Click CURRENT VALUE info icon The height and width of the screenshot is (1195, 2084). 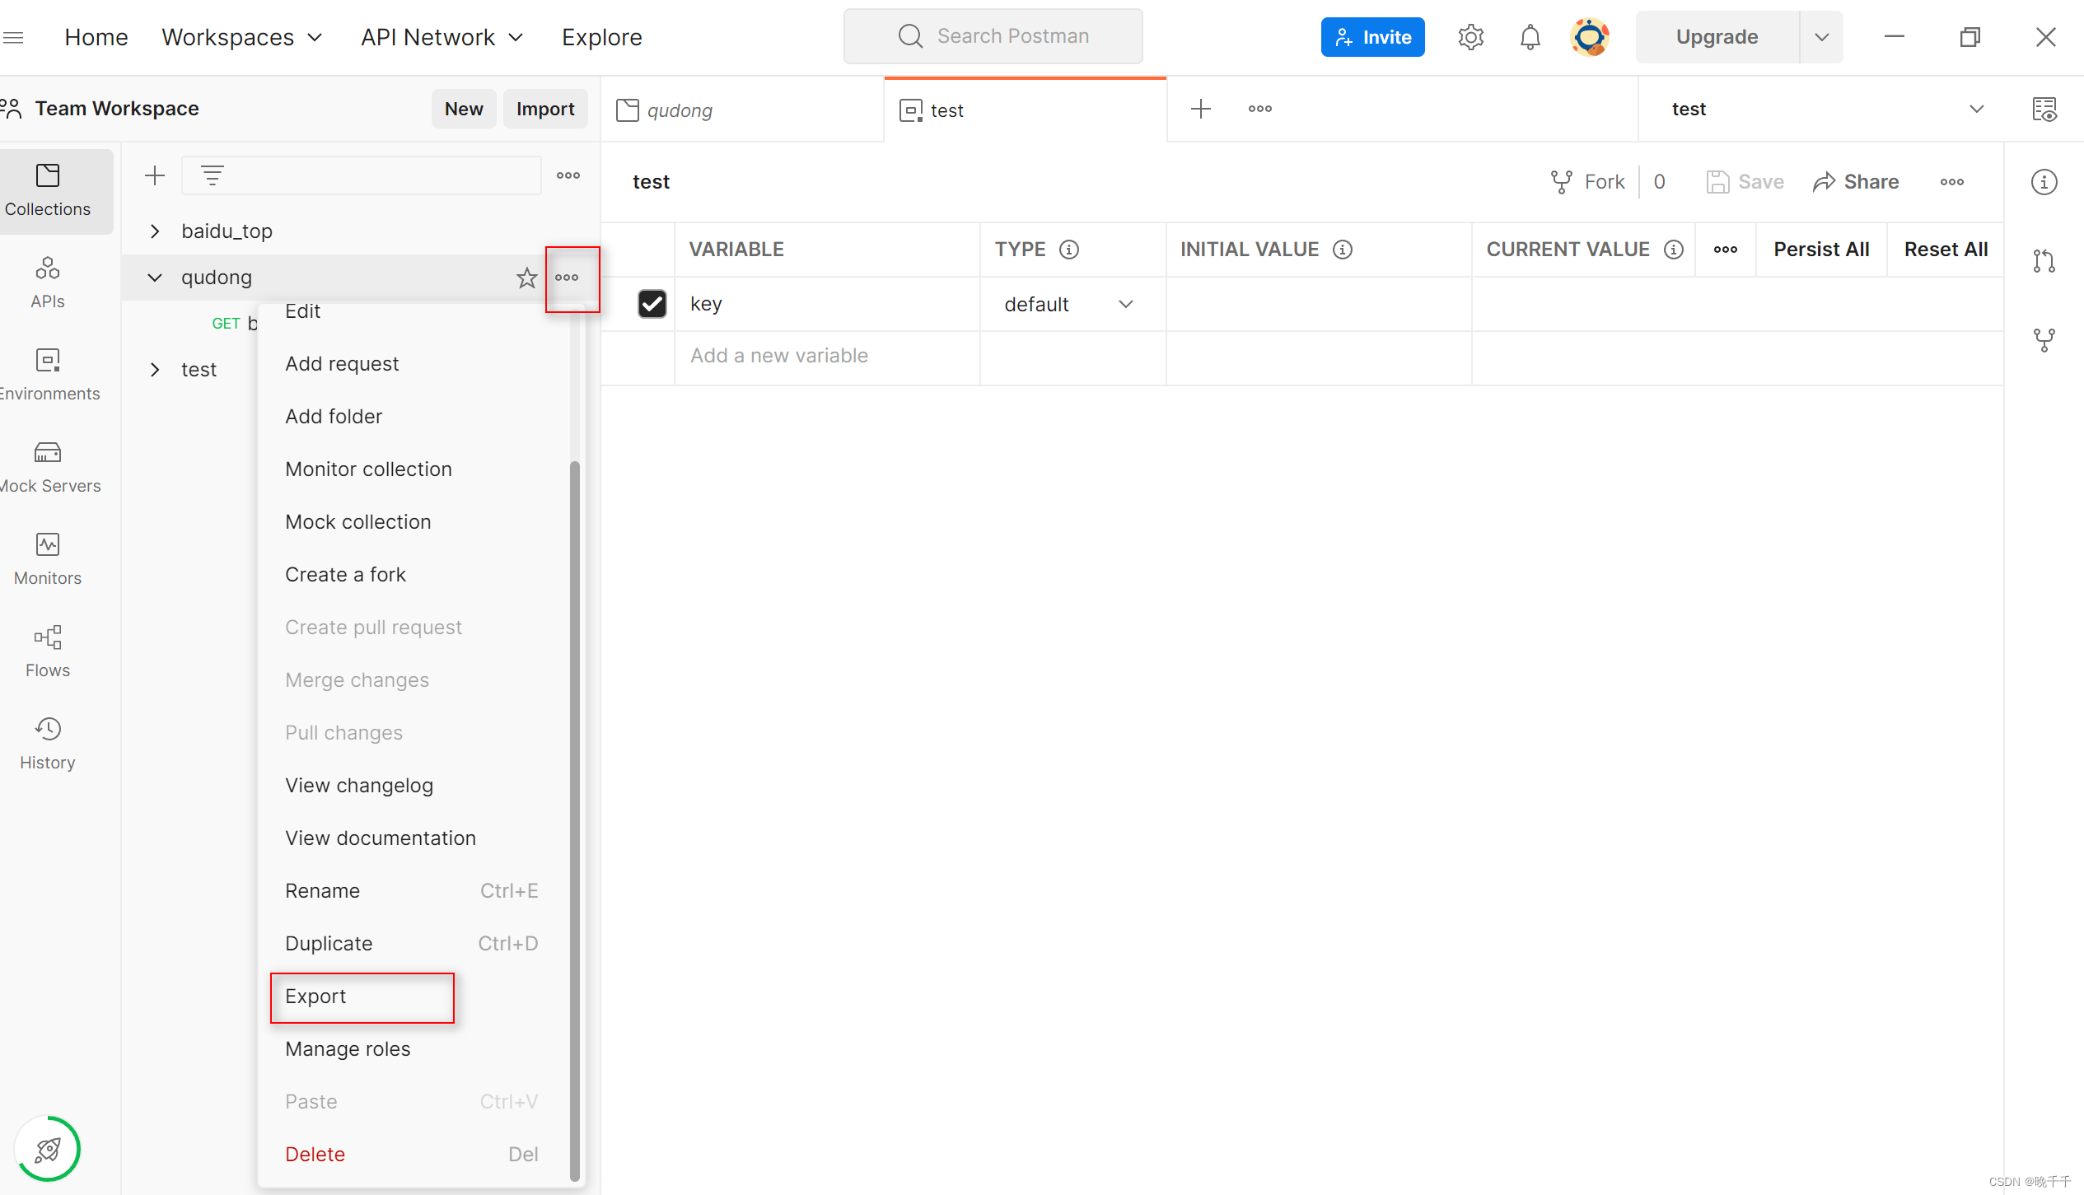click(1674, 250)
